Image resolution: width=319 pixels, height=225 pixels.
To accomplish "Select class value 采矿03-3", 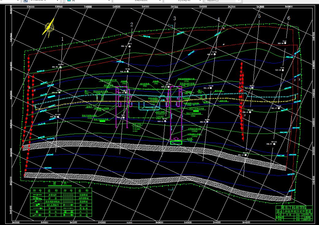I will point(307,215).
